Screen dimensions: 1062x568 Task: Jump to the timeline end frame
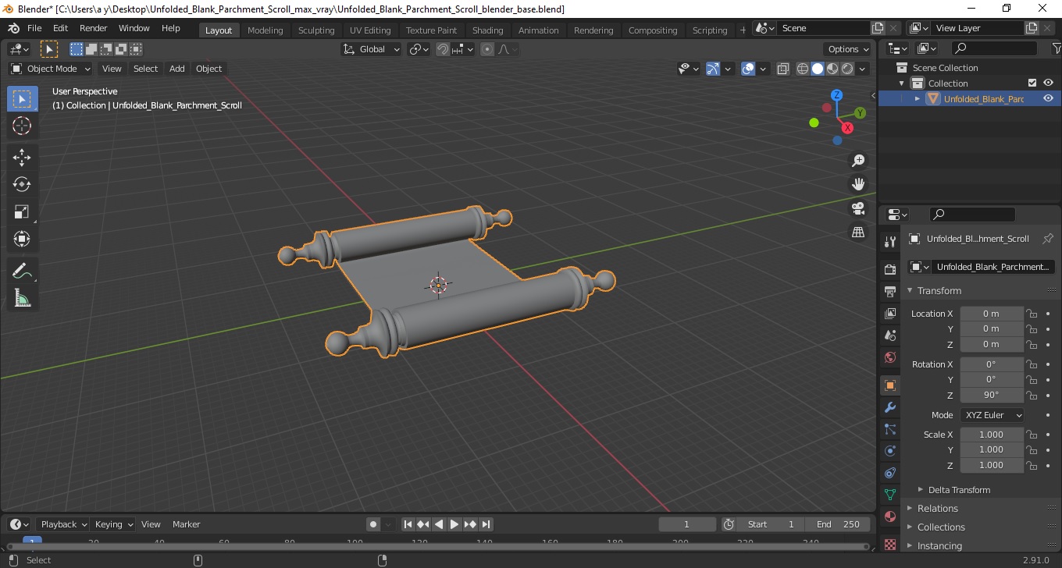[x=486, y=524]
